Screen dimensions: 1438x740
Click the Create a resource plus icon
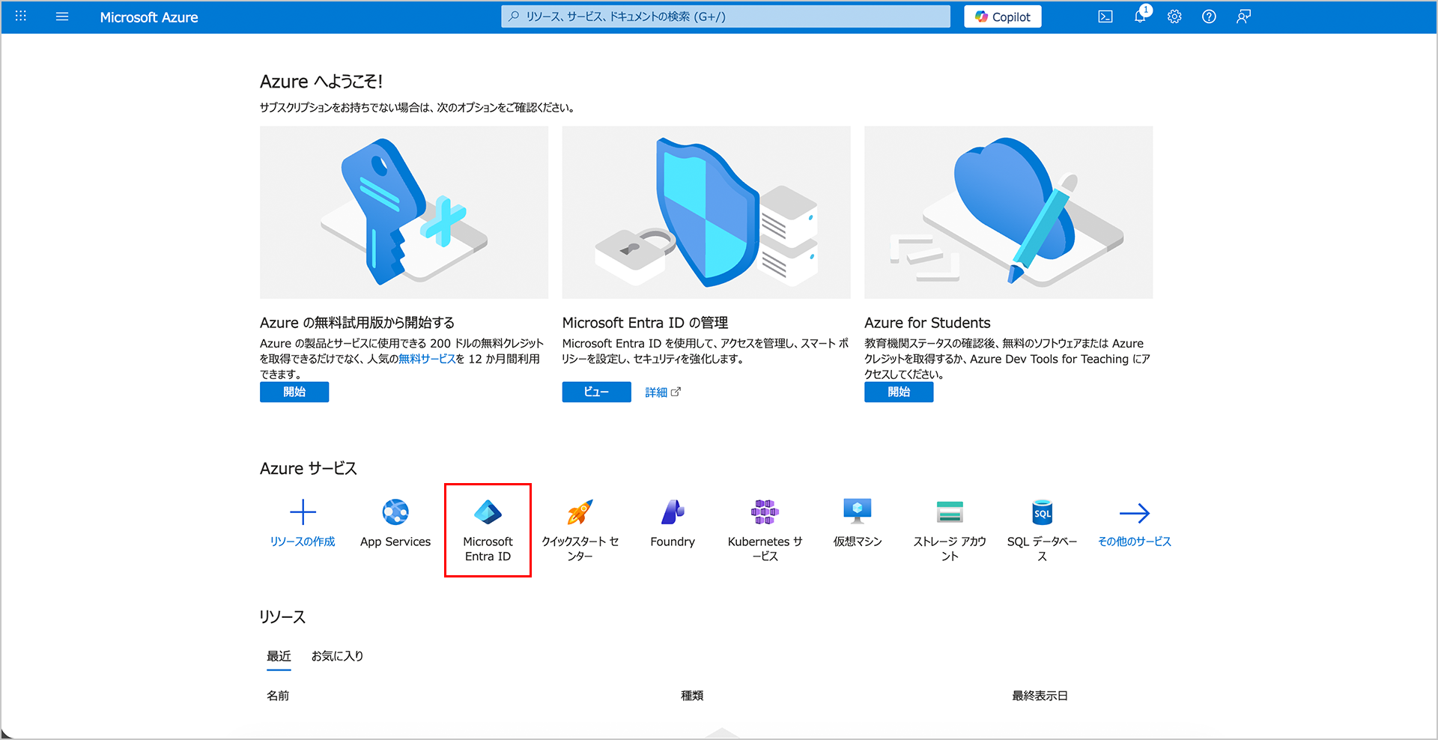click(303, 513)
